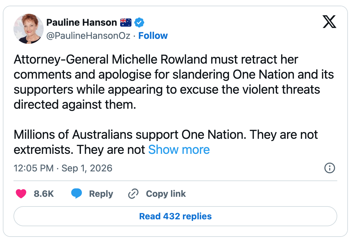Click the tweet's first paragraph text
352x240 pixels.
[x=174, y=82]
